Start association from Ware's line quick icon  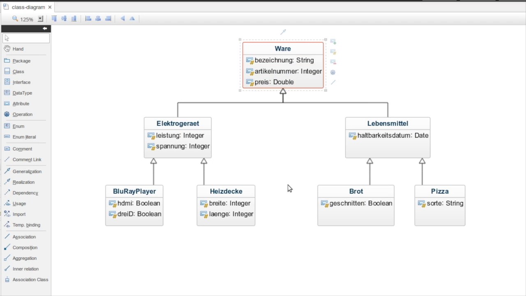click(x=333, y=82)
